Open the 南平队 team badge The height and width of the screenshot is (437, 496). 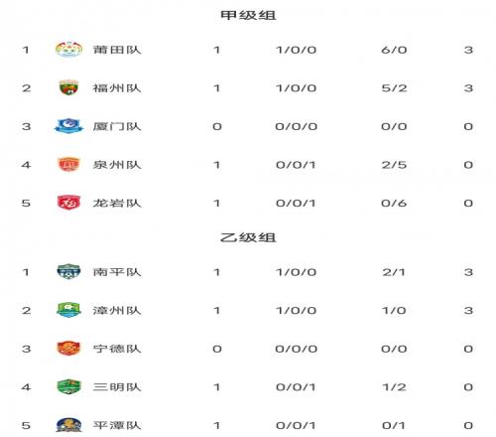[x=68, y=271]
